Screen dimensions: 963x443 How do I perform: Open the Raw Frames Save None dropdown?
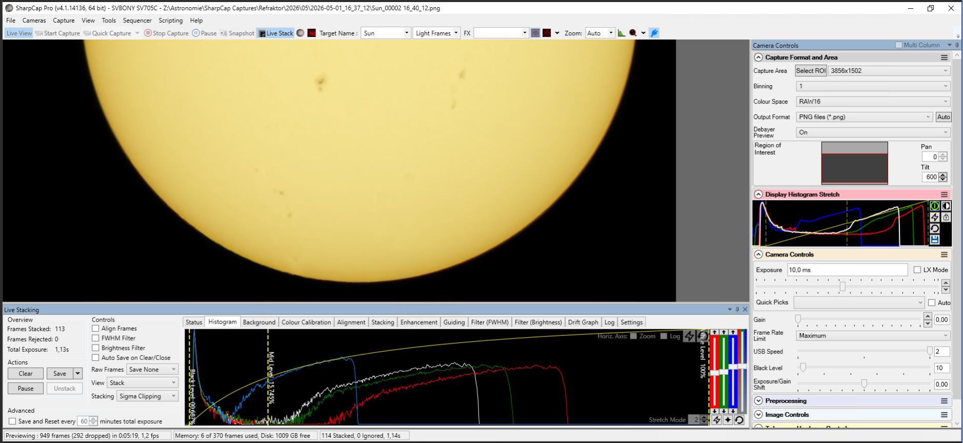pos(152,370)
